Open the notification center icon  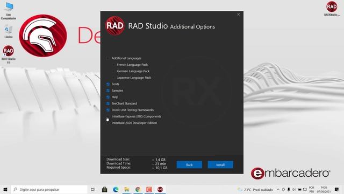click(337, 190)
